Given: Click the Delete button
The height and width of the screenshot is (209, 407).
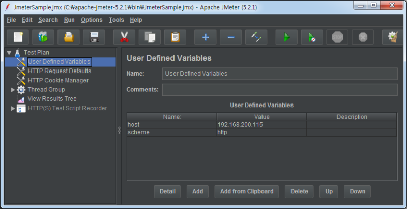Looking at the screenshot, I should point(299,192).
